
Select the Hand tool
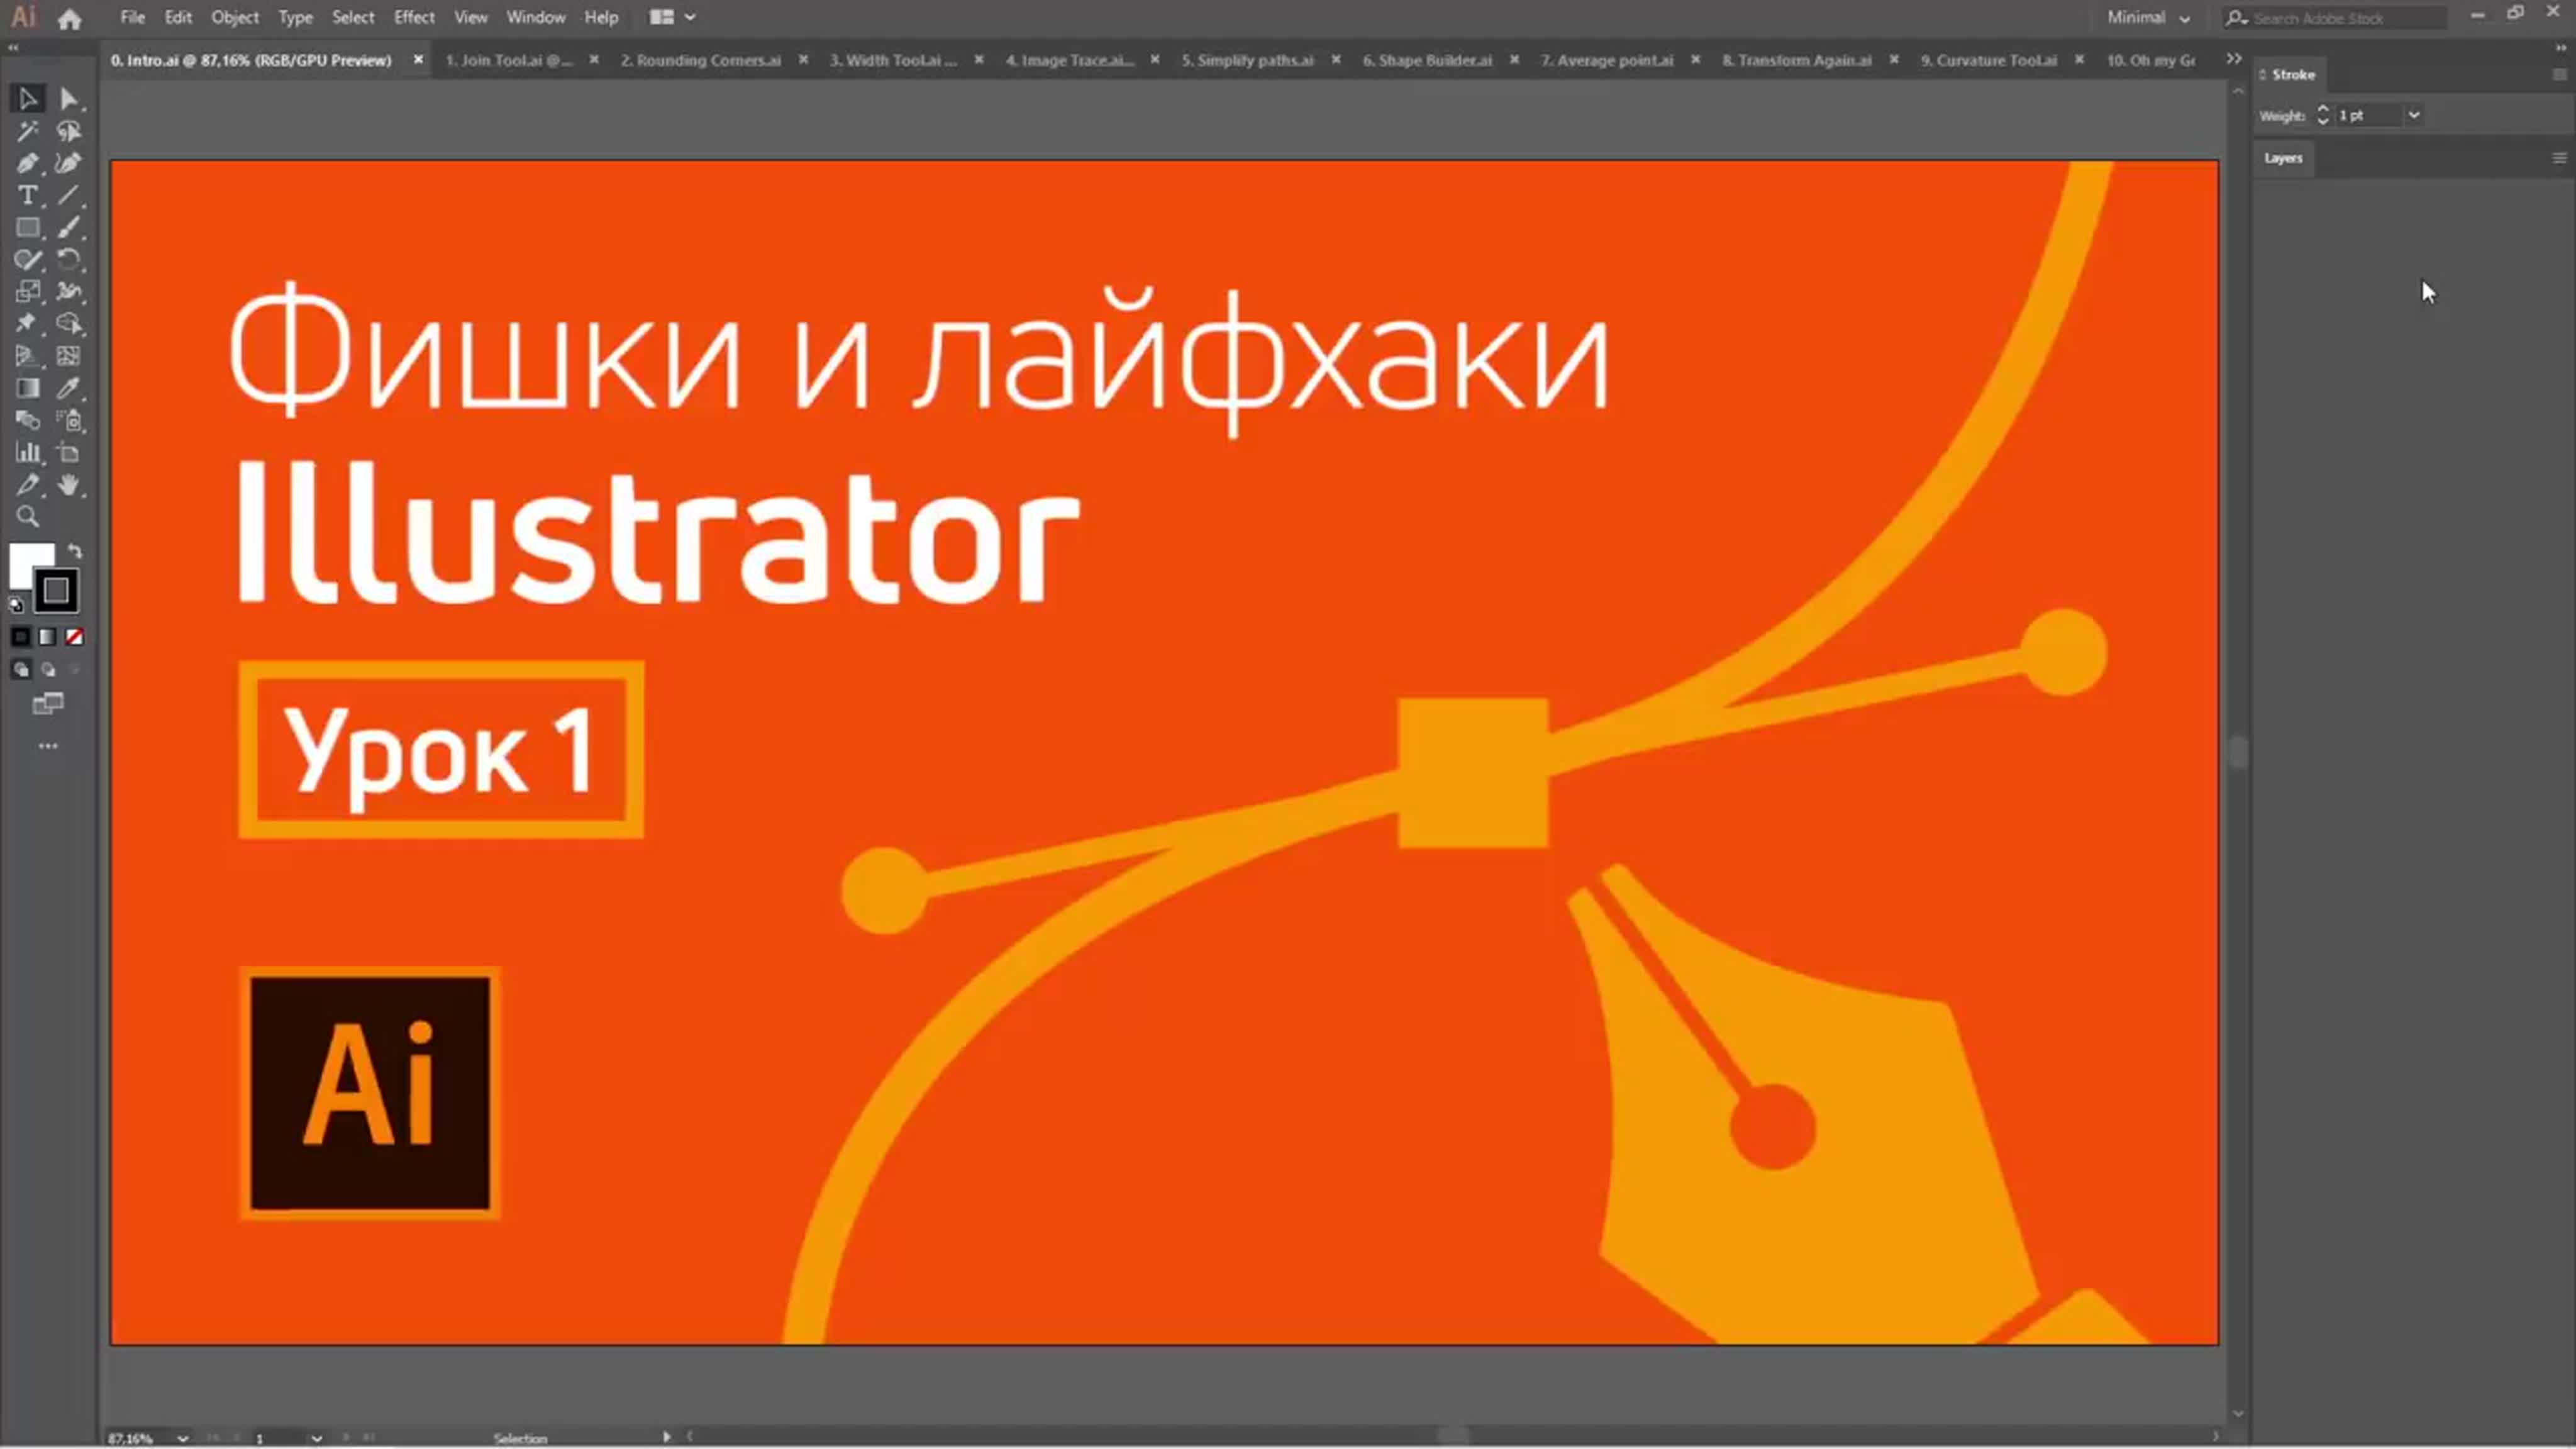[x=68, y=485]
